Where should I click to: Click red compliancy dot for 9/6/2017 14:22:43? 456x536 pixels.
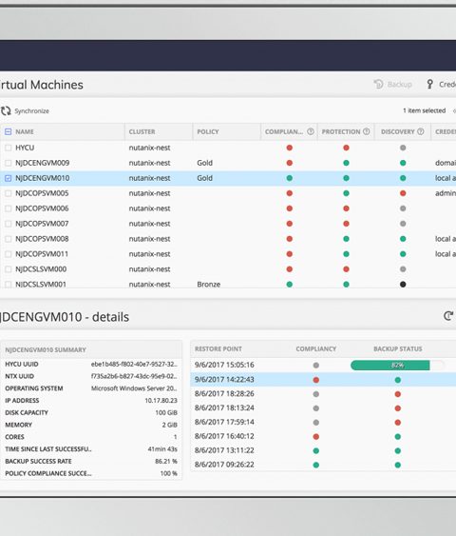[316, 380]
